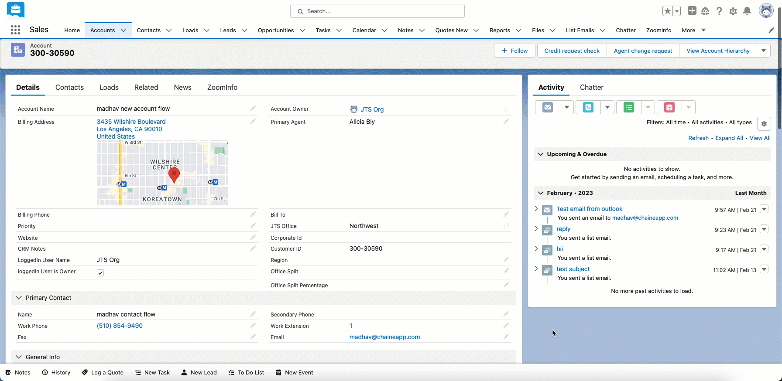
Task: Click the billing address map thumbnail
Action: click(x=162, y=173)
